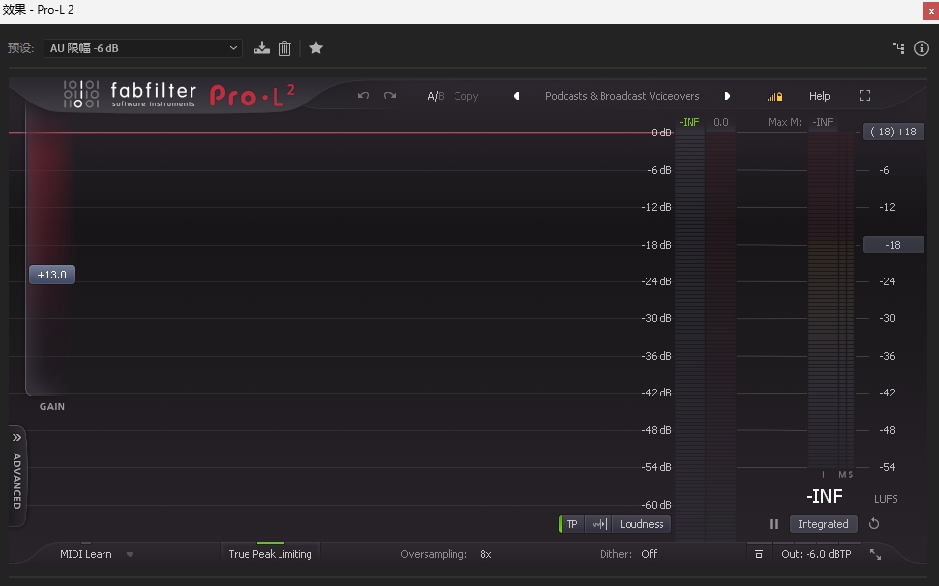The image size is (939, 586).
Task: Click the Copy A to B button
Action: click(x=465, y=96)
